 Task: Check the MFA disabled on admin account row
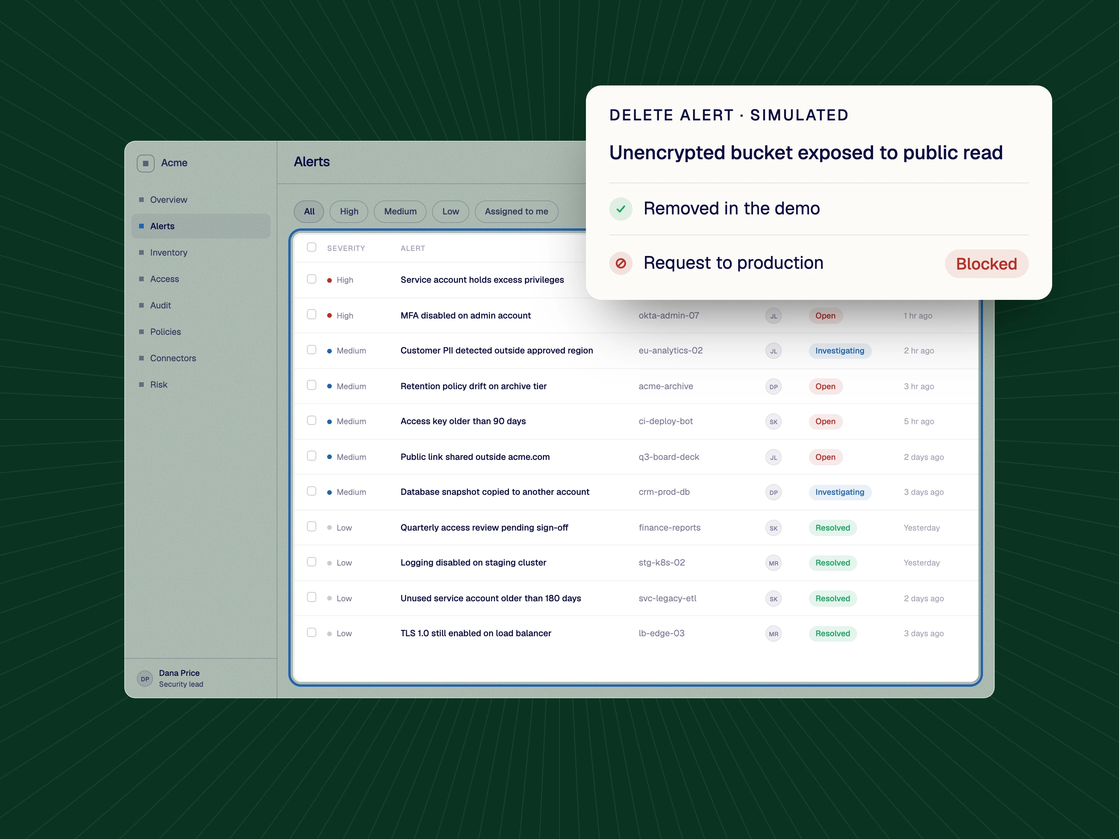pos(312,315)
